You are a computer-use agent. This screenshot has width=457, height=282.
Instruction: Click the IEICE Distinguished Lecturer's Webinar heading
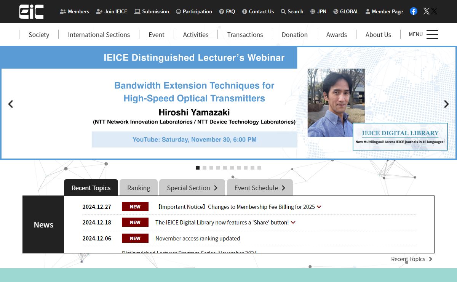coord(194,58)
